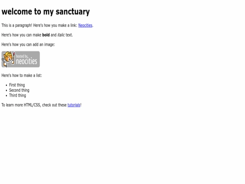
Task: Click the bullet before 'Third thing'
Action: click(x=6, y=95)
